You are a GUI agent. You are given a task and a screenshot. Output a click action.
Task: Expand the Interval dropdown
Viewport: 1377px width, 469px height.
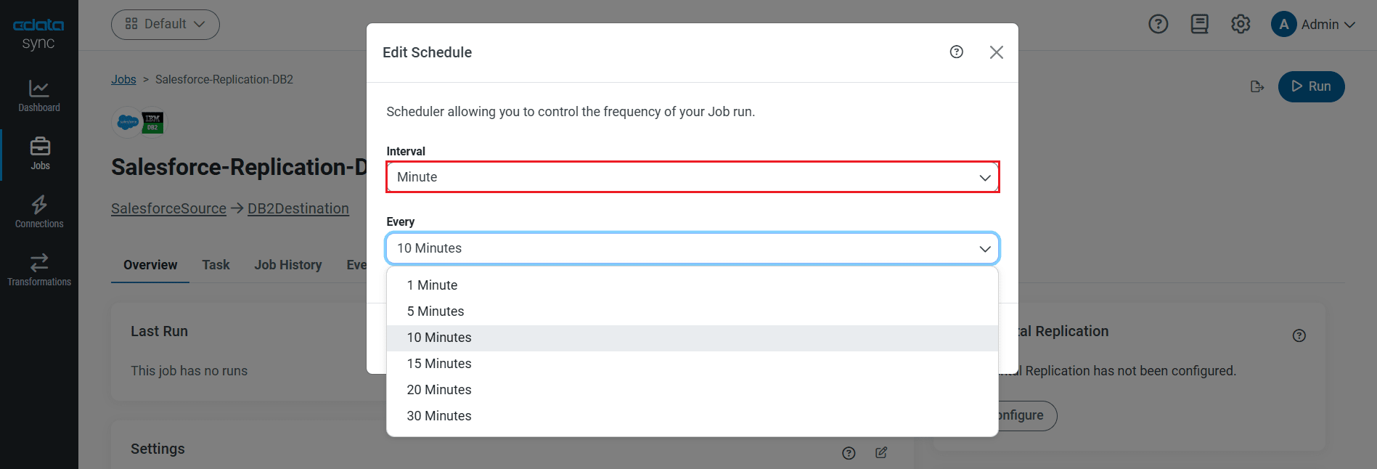click(692, 177)
